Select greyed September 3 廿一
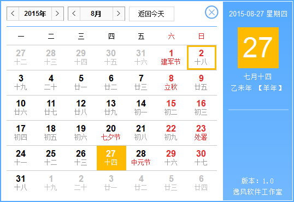 (x=111, y=183)
